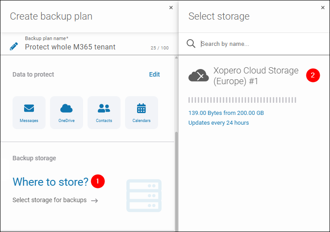Select the Messages data tile
This screenshot has width=330, height=232.
[29, 113]
